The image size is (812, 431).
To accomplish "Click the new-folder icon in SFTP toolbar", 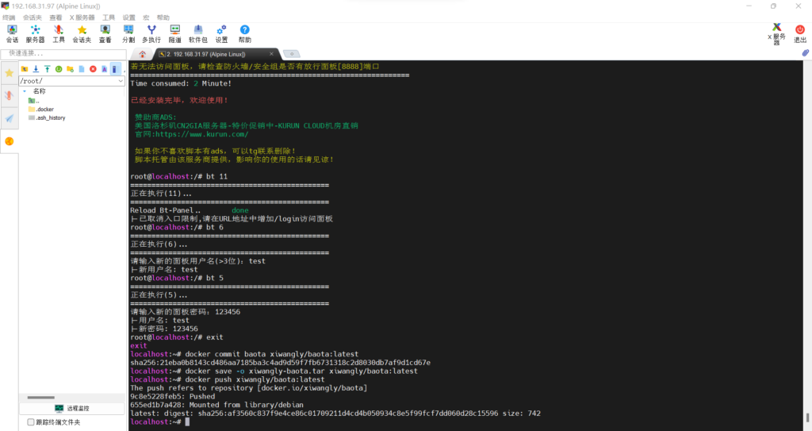I will [70, 69].
